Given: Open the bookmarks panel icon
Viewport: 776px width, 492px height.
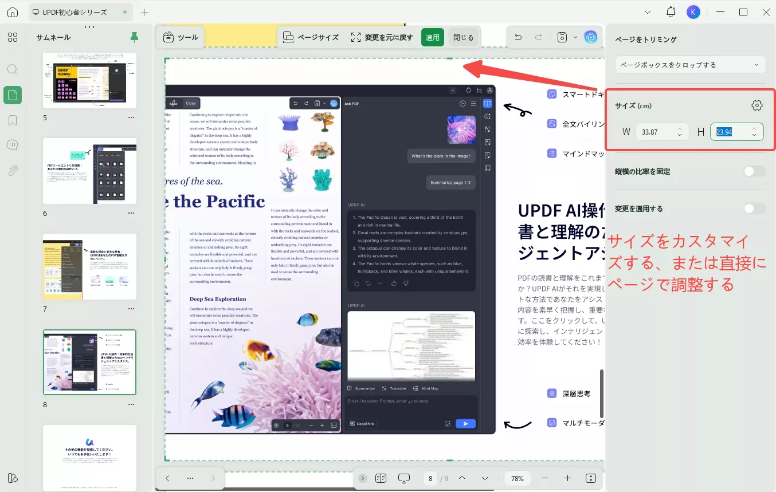Looking at the screenshot, I should click(x=13, y=120).
